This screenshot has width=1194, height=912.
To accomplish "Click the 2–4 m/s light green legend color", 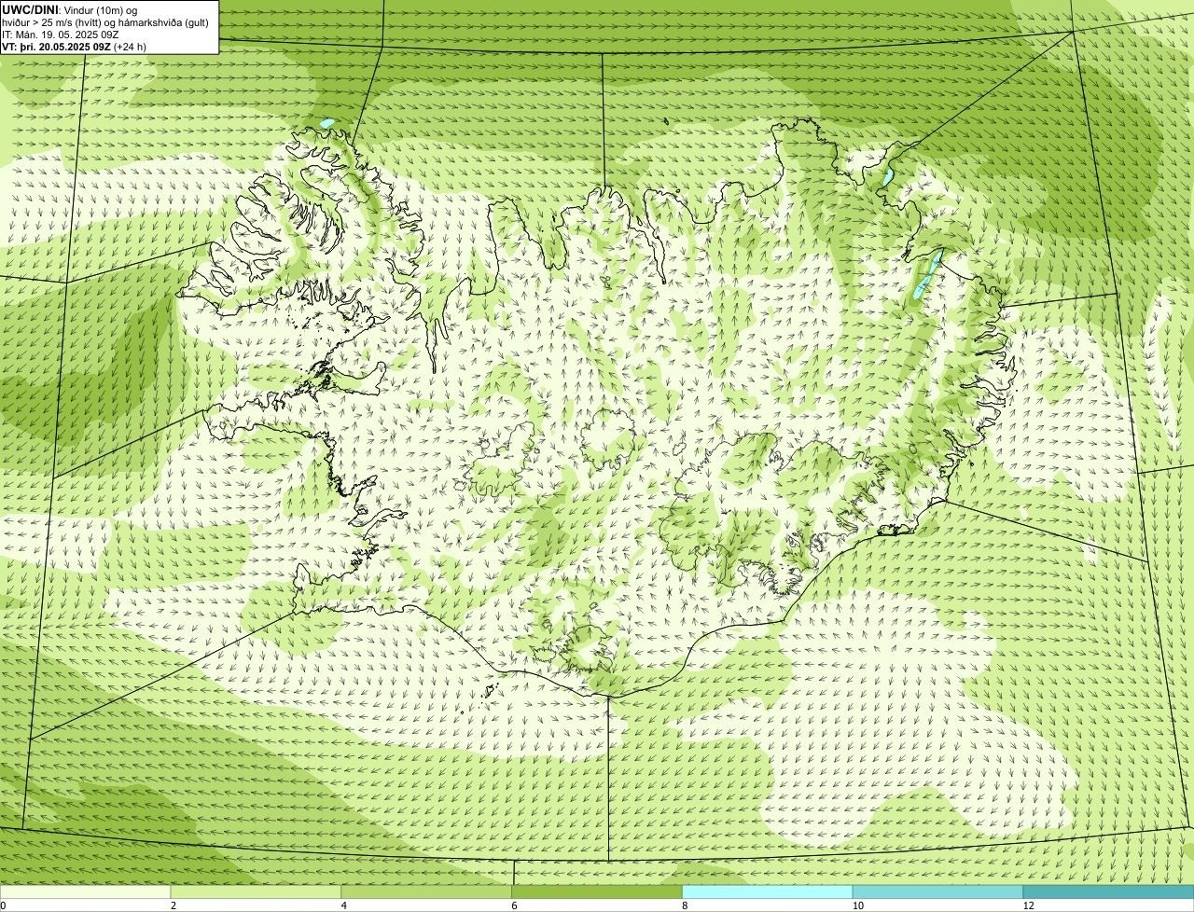I will click(x=256, y=892).
